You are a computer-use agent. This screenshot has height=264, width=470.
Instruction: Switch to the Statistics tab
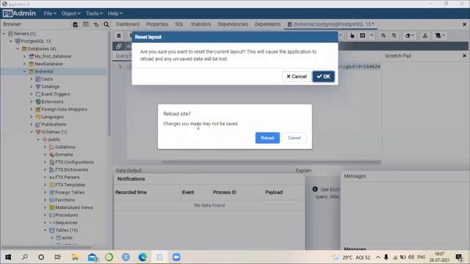(200, 24)
